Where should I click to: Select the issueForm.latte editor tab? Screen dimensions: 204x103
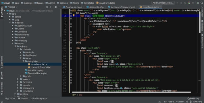coord(151,7)
